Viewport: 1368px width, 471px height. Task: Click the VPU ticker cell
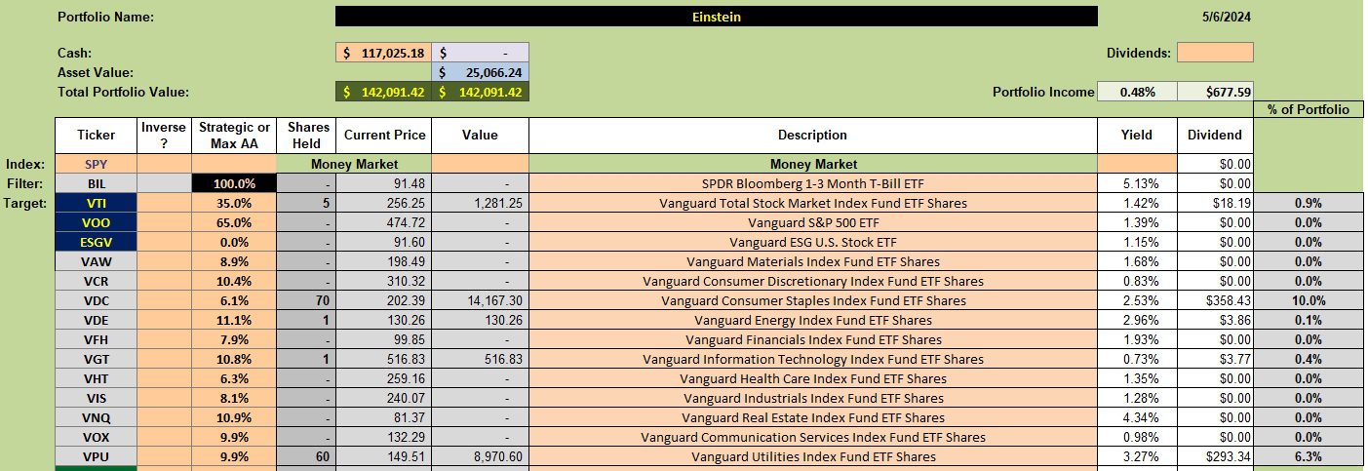coord(96,456)
